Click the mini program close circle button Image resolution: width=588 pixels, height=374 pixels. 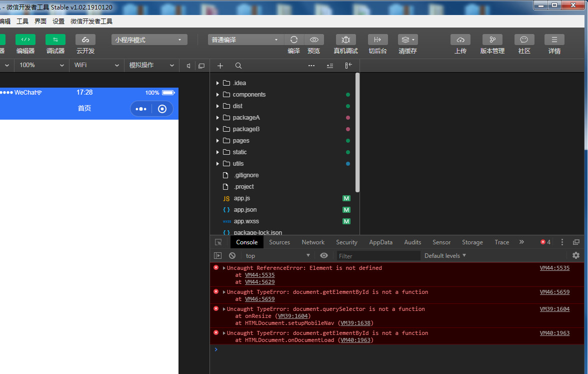(162, 109)
